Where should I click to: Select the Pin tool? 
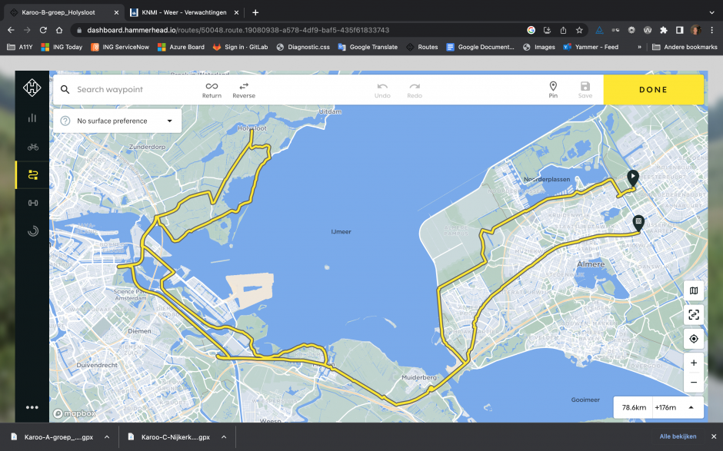(x=553, y=90)
